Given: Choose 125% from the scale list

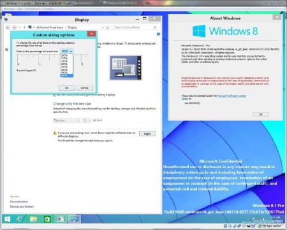Looking at the screenshot, I should click(x=67, y=58).
